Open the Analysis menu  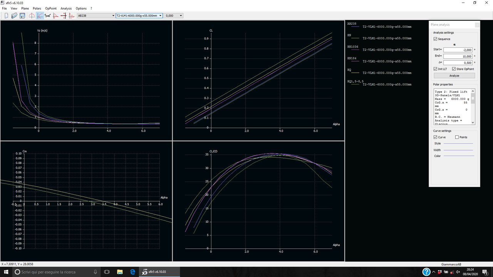(x=66, y=8)
